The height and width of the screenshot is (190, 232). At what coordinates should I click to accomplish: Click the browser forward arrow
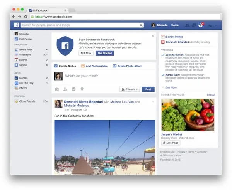[20, 17]
